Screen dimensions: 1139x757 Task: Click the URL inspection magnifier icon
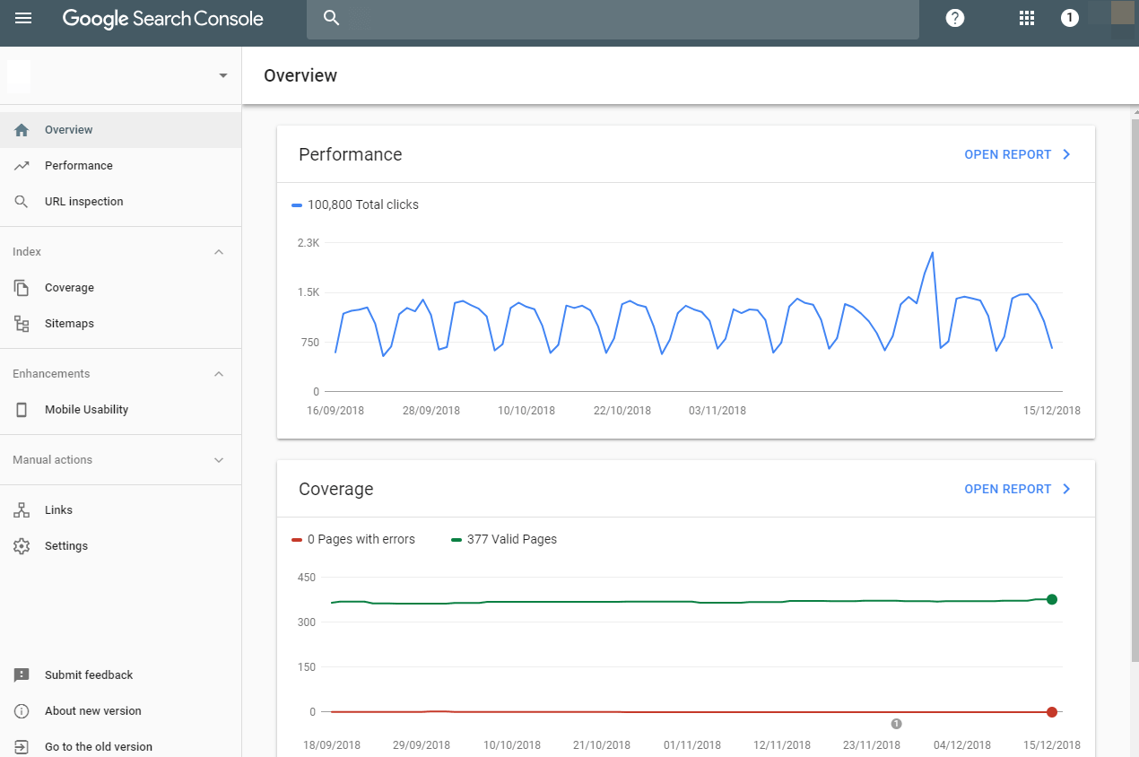point(21,201)
